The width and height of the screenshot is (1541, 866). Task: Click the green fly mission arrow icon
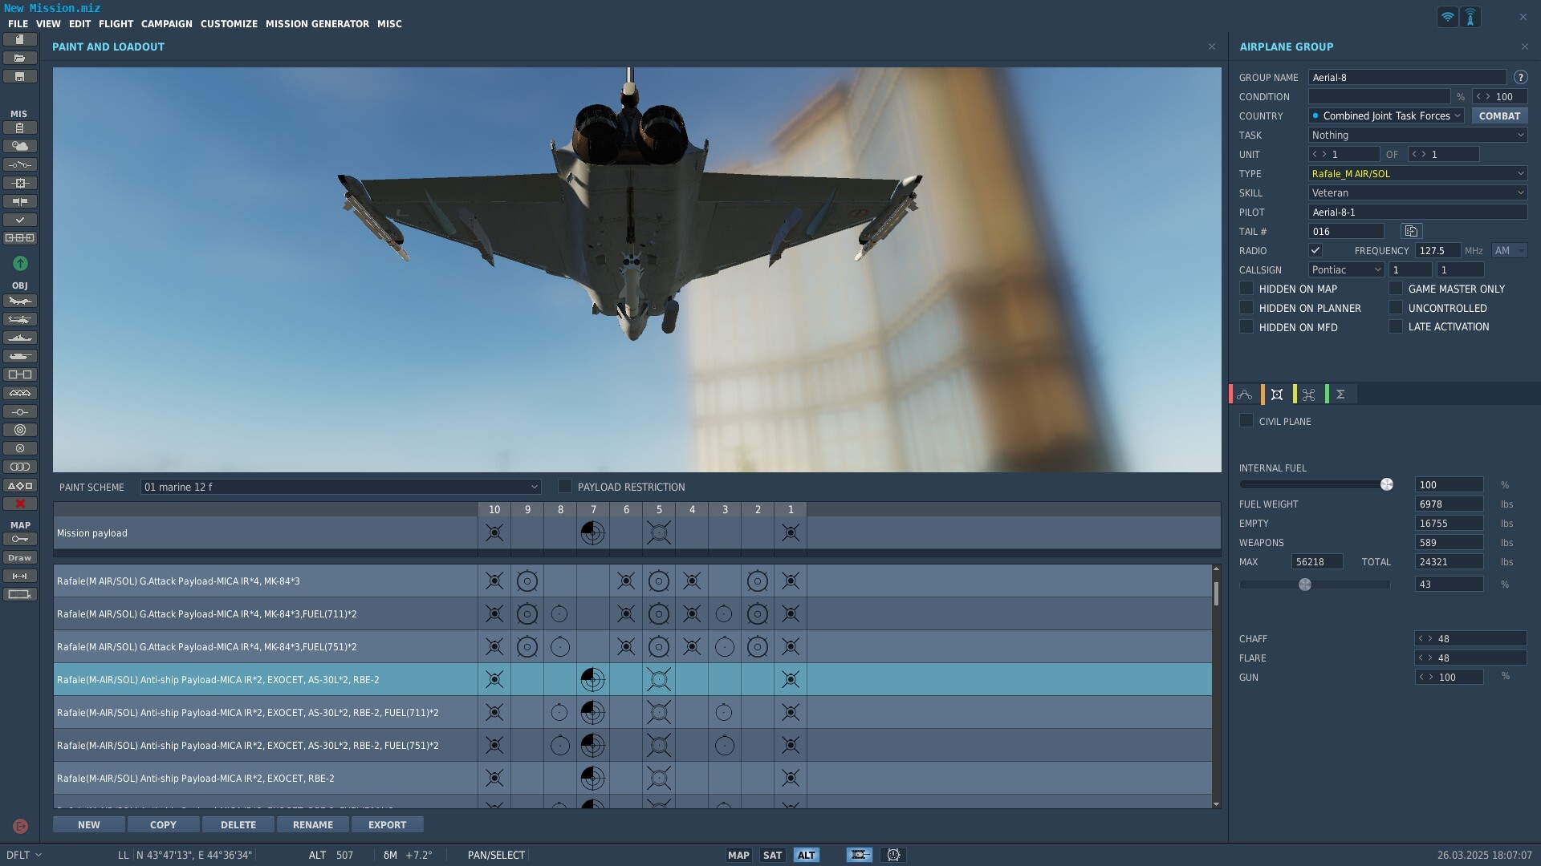coord(20,264)
